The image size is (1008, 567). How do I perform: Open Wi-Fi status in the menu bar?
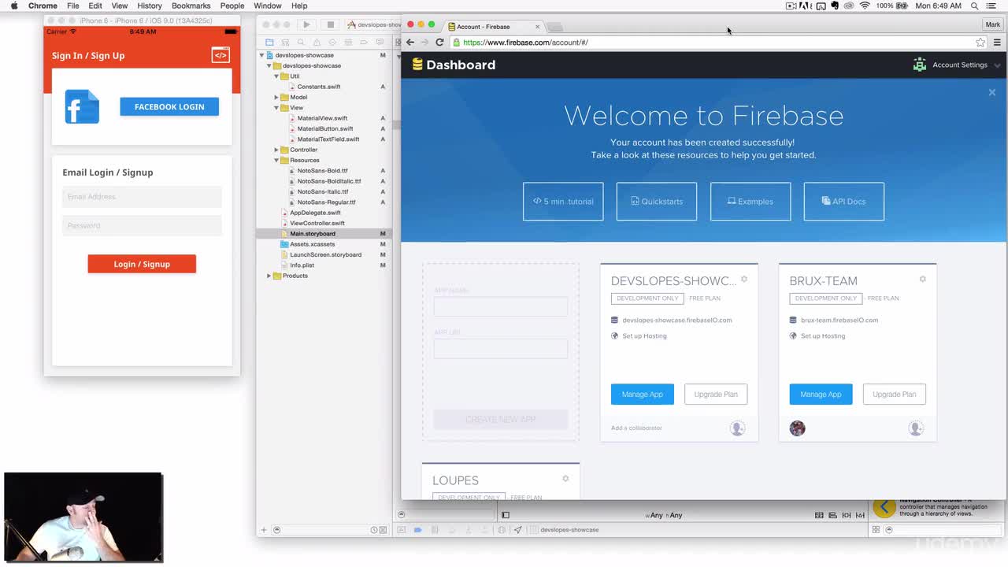click(x=864, y=6)
